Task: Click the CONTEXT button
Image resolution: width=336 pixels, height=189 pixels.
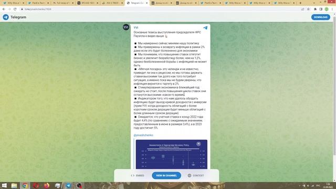Action: [x=196, y=175]
